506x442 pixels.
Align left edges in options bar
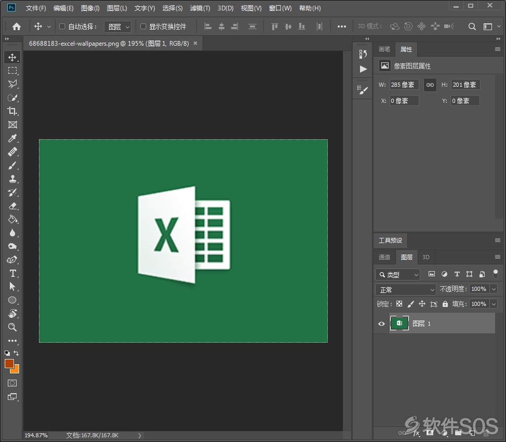click(x=208, y=26)
